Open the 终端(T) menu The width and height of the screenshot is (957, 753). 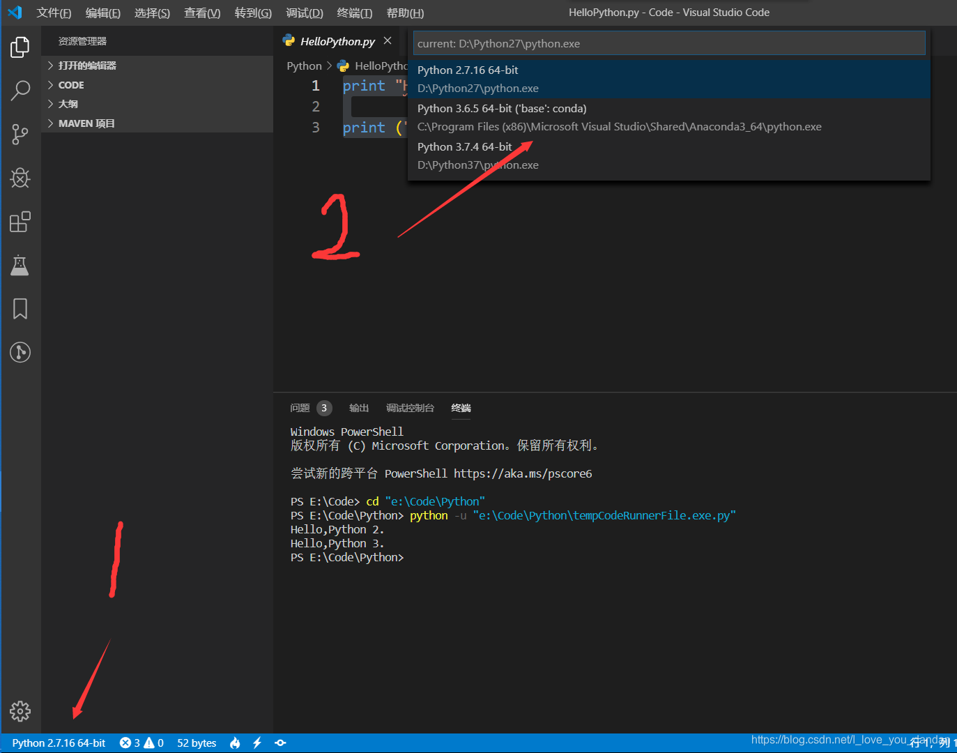355,13
